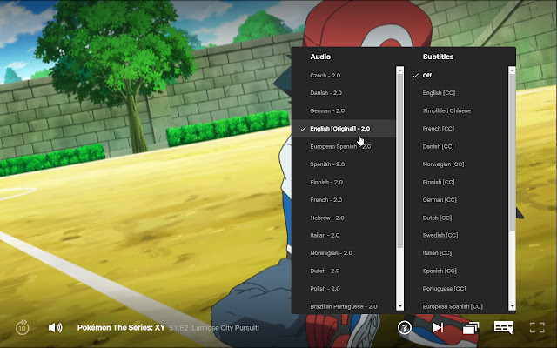The image size is (557, 348).
Task: Open the help question mark icon
Action: pyautogui.click(x=404, y=327)
